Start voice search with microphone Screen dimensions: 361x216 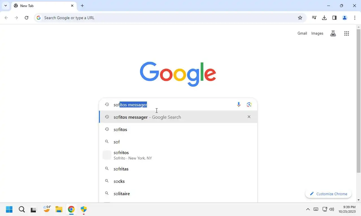[x=239, y=105]
